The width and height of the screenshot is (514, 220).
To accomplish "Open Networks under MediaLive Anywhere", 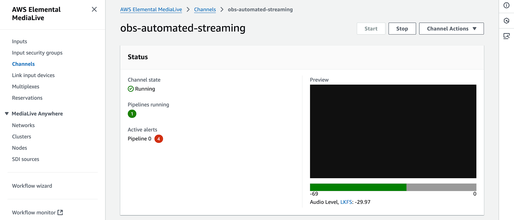I will click(x=23, y=125).
